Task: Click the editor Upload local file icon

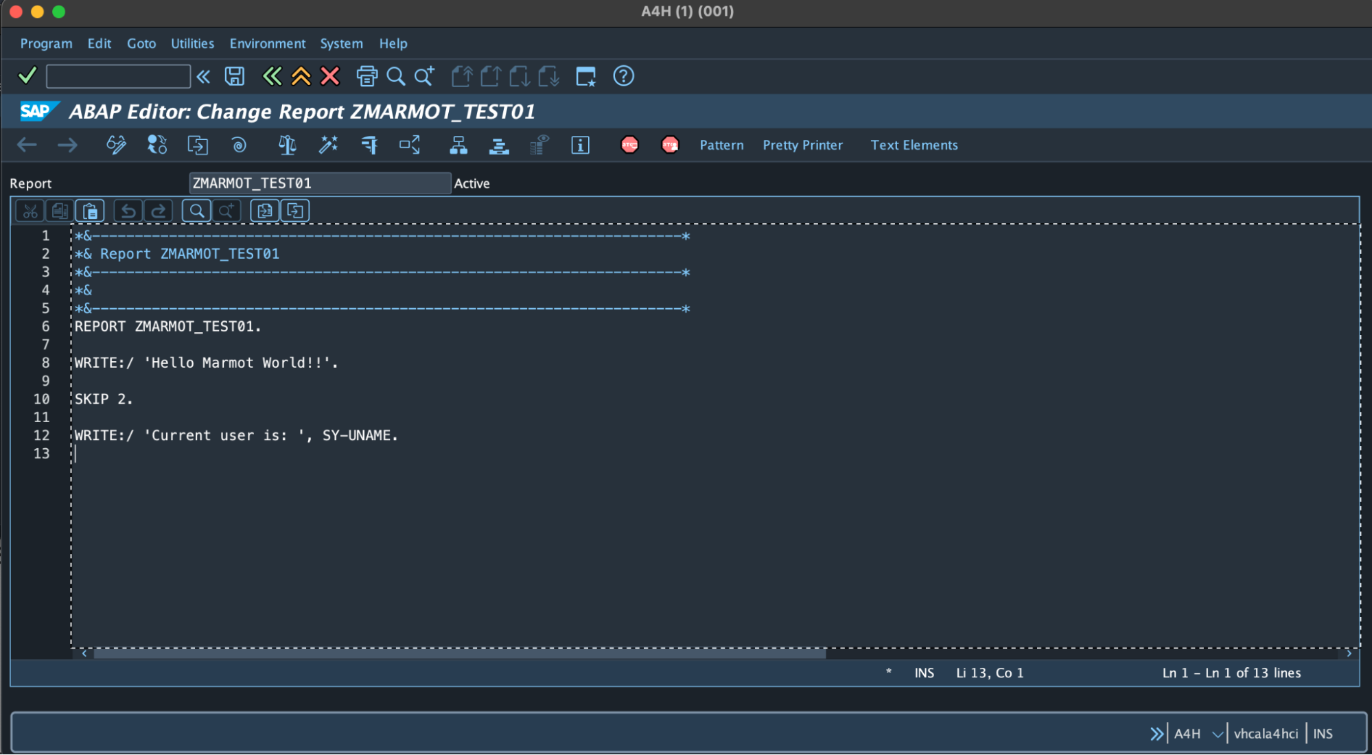Action: 265,211
